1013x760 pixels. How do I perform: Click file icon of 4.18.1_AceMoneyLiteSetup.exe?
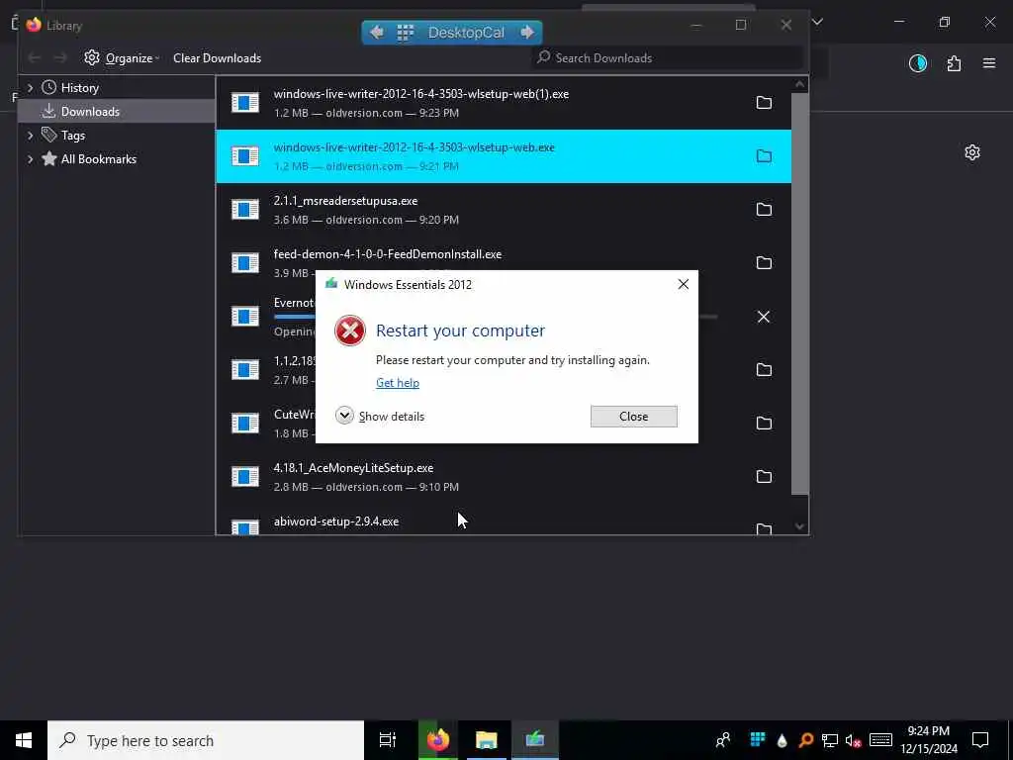click(245, 477)
